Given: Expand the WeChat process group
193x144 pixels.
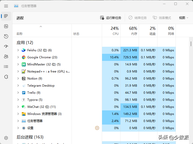Looking at the screenshot, I should [x=18, y=107].
